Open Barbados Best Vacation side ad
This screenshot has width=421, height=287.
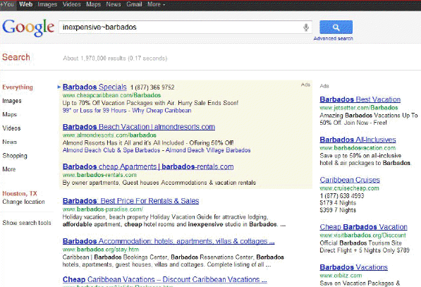click(360, 99)
